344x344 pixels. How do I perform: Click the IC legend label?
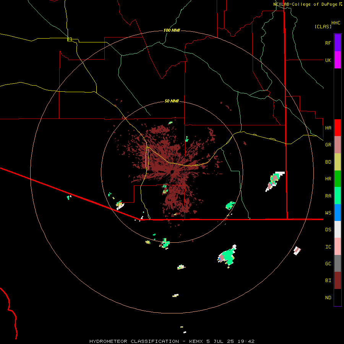pyautogui.click(x=328, y=247)
